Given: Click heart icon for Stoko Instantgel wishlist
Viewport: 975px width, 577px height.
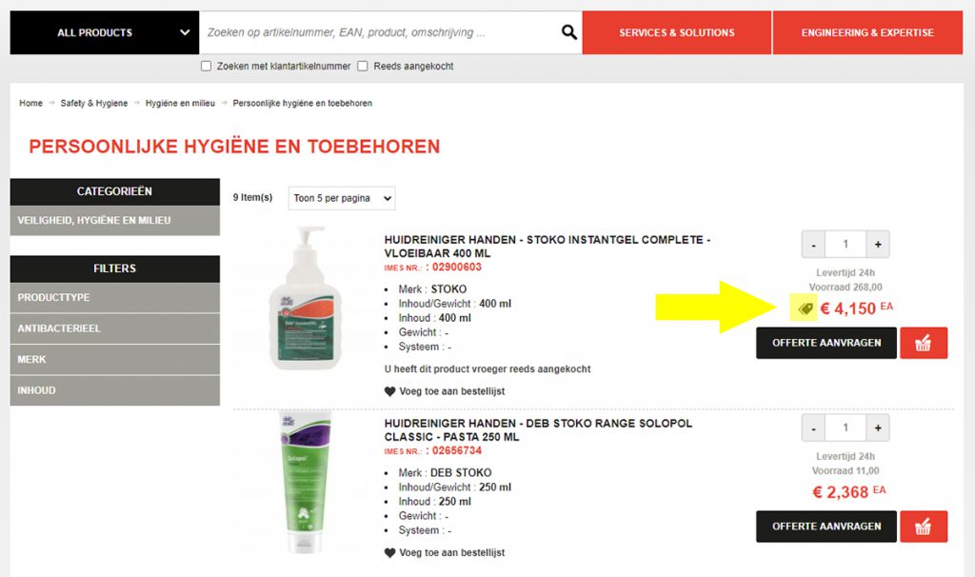Looking at the screenshot, I should click(389, 391).
